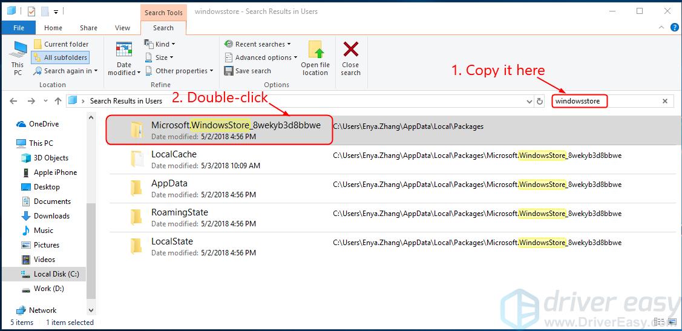Screen dimensions: 682x331
Task: Open Desktop in navigation pane
Action: tap(41, 186)
